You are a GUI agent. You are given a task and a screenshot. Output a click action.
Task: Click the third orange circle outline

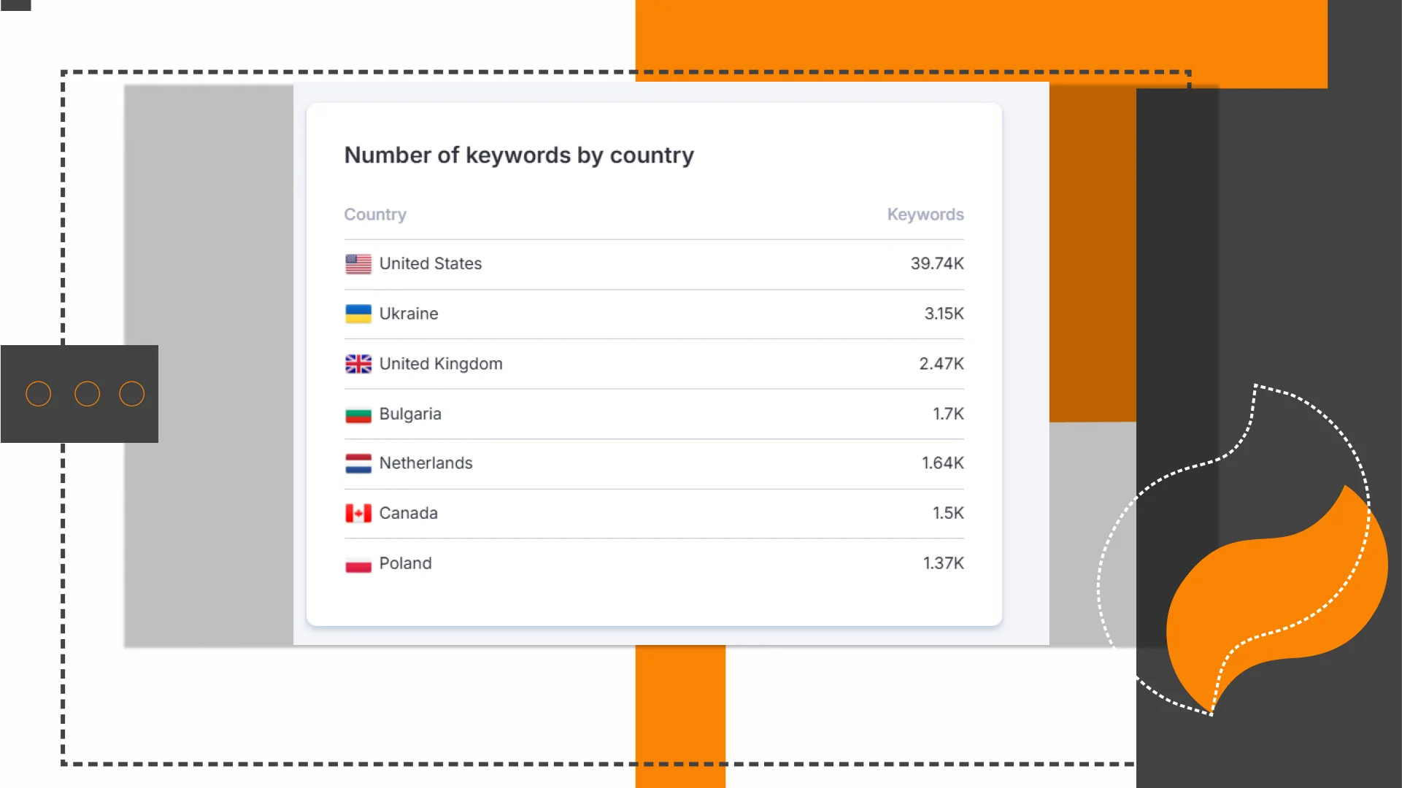pyautogui.click(x=132, y=394)
